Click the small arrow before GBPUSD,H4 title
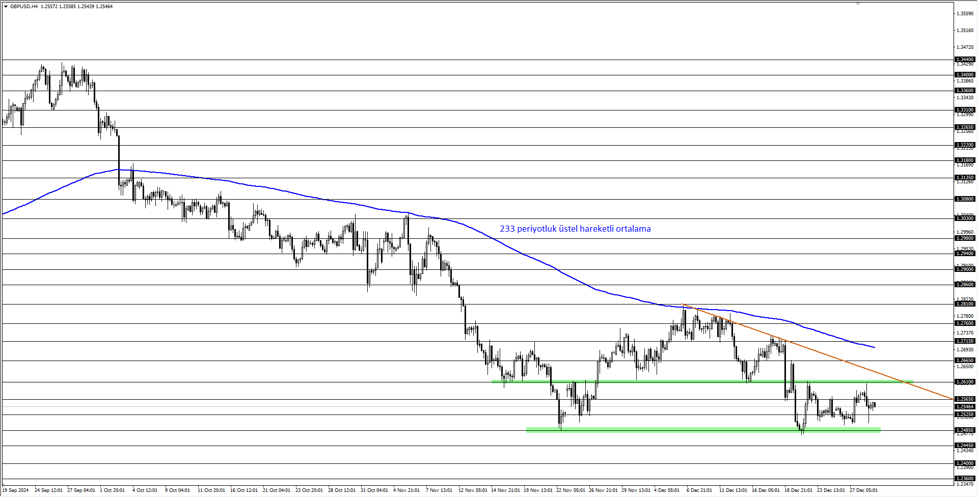978x497 pixels. click(6, 7)
